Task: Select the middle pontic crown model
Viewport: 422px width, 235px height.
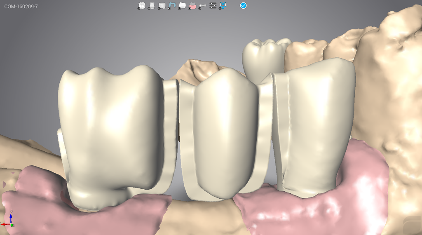Action: [x=226, y=134]
